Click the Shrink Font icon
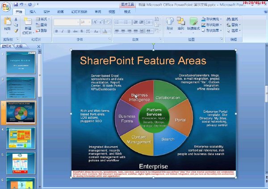The height and width of the screenshot is (189, 268). [101, 22]
